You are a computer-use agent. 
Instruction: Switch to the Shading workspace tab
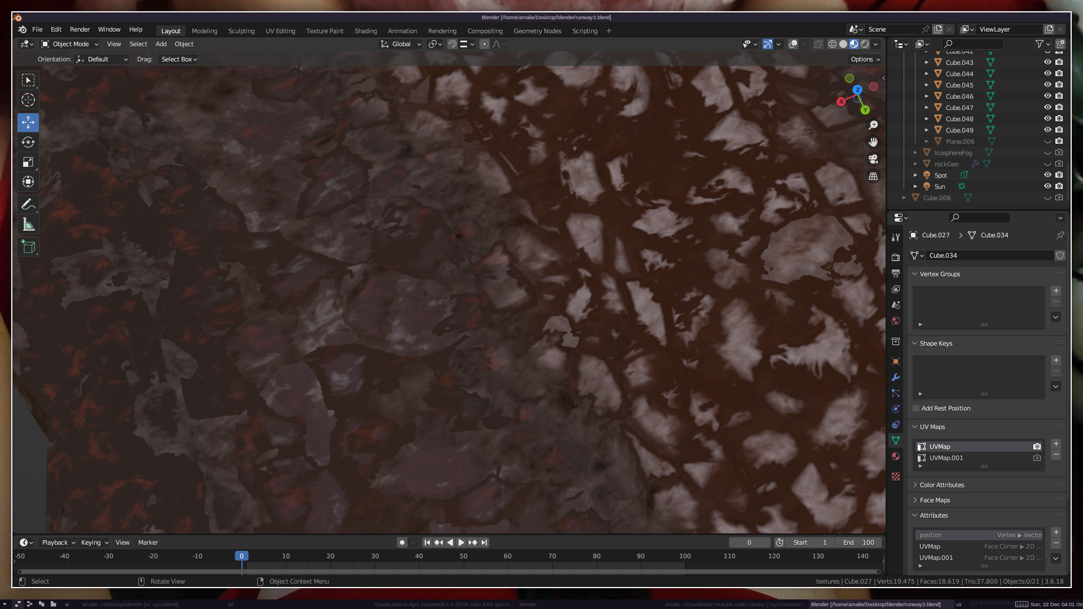tap(366, 31)
